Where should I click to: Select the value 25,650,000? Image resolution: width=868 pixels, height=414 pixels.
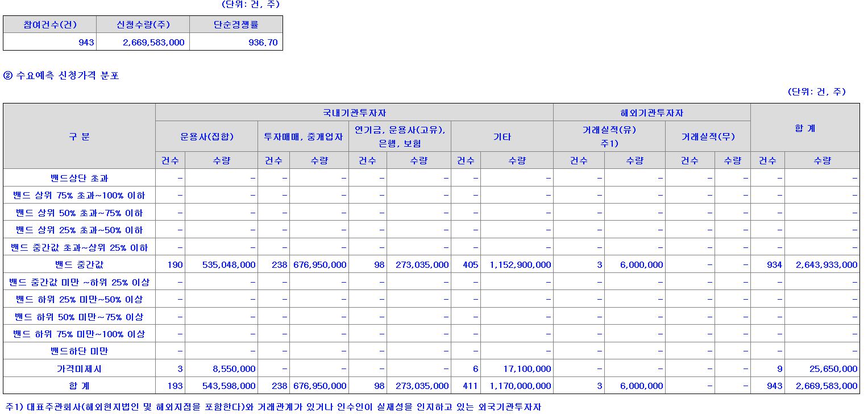[834, 369]
